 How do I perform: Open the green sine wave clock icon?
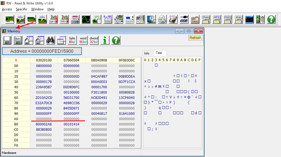(x=86, y=19)
